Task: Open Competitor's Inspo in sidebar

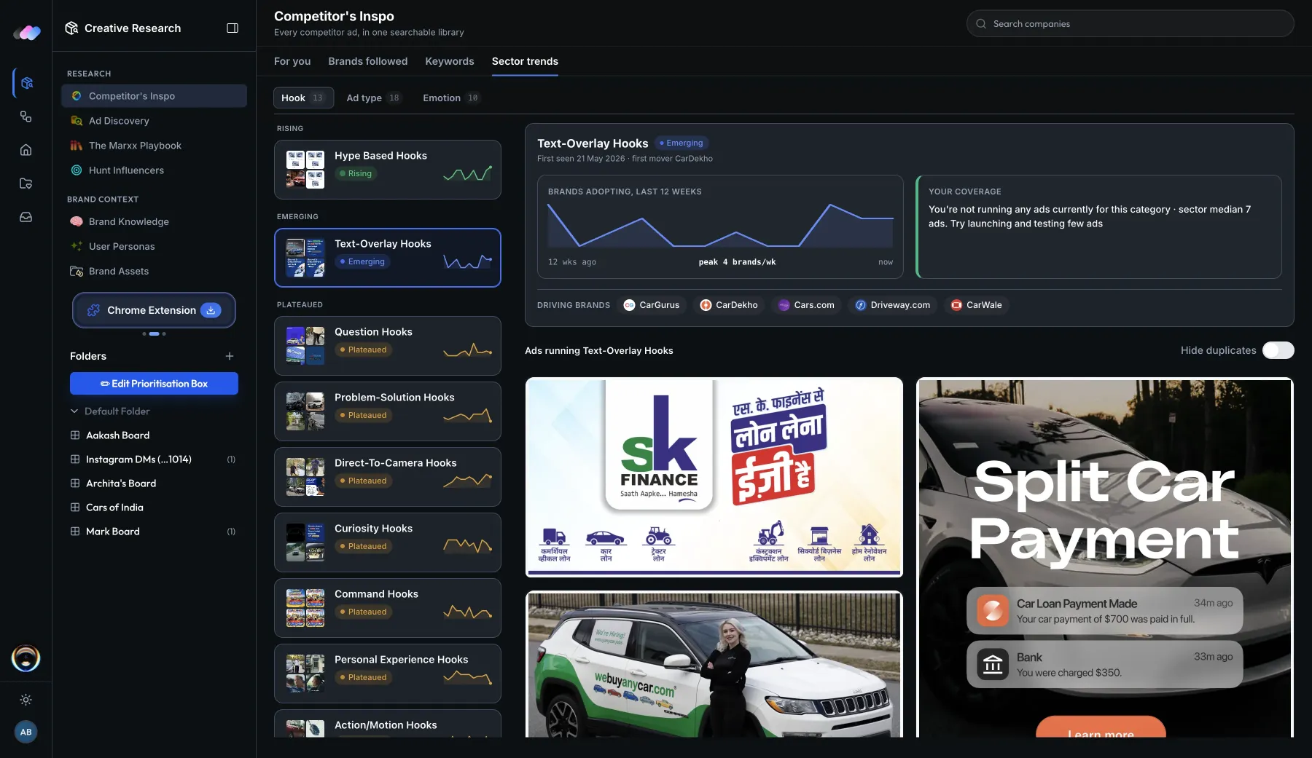Action: point(154,96)
